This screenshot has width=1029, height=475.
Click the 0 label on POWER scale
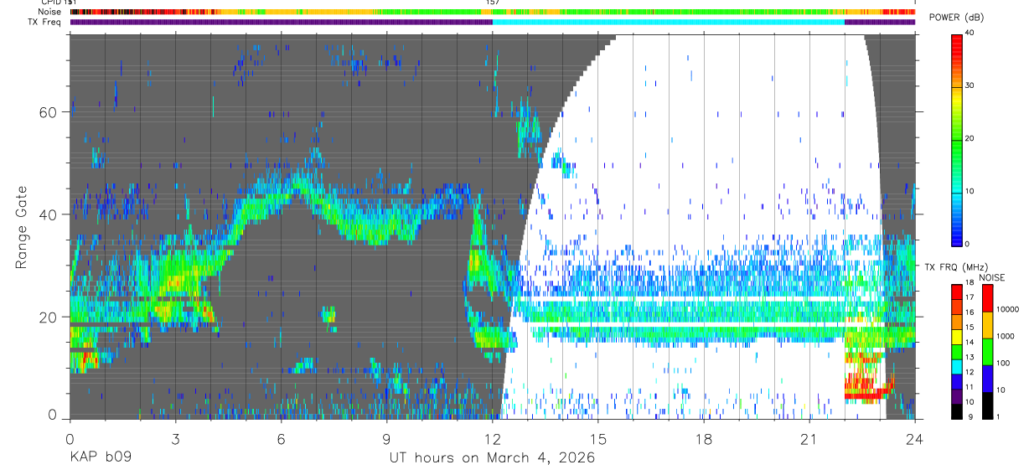[967, 244]
